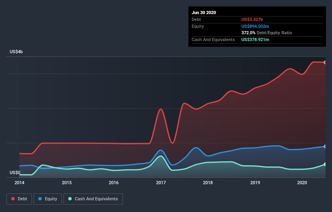Viewport: 332px width, 212px height.
Task: Click the Equity row label in tooltip
Action: click(198, 26)
